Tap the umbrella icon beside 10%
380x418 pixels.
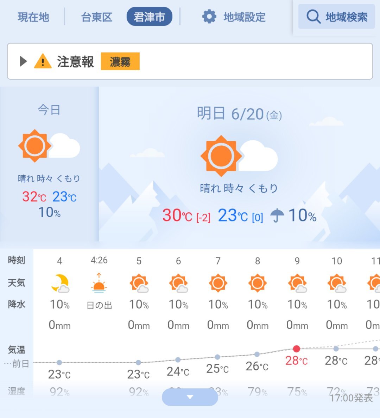(277, 216)
